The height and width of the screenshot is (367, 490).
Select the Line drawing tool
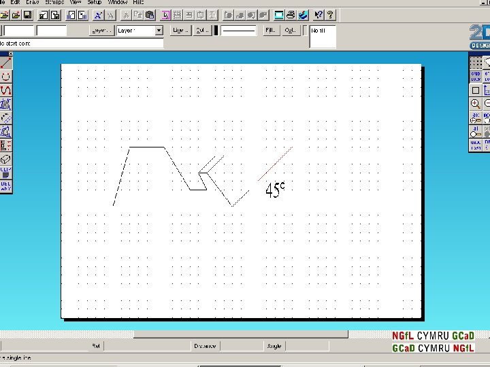pos(6,63)
